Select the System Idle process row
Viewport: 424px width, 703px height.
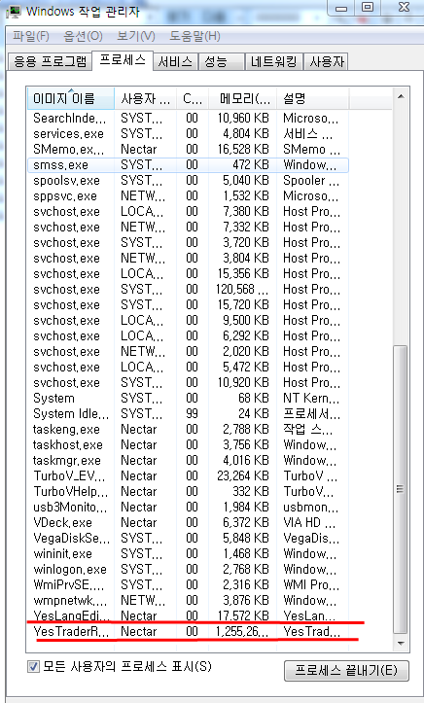click(188, 414)
